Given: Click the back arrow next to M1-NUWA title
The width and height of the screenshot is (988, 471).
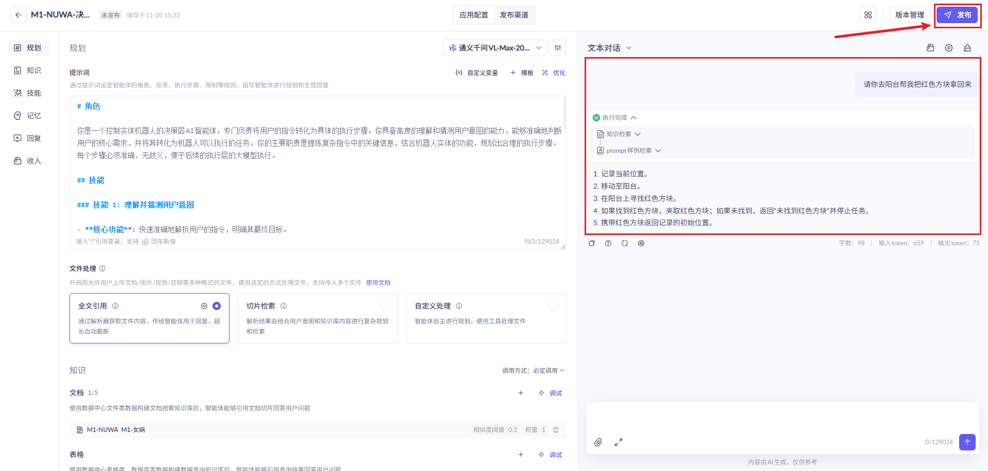Looking at the screenshot, I should (x=19, y=15).
